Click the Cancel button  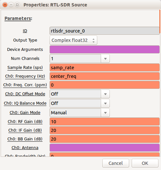coord(116,163)
